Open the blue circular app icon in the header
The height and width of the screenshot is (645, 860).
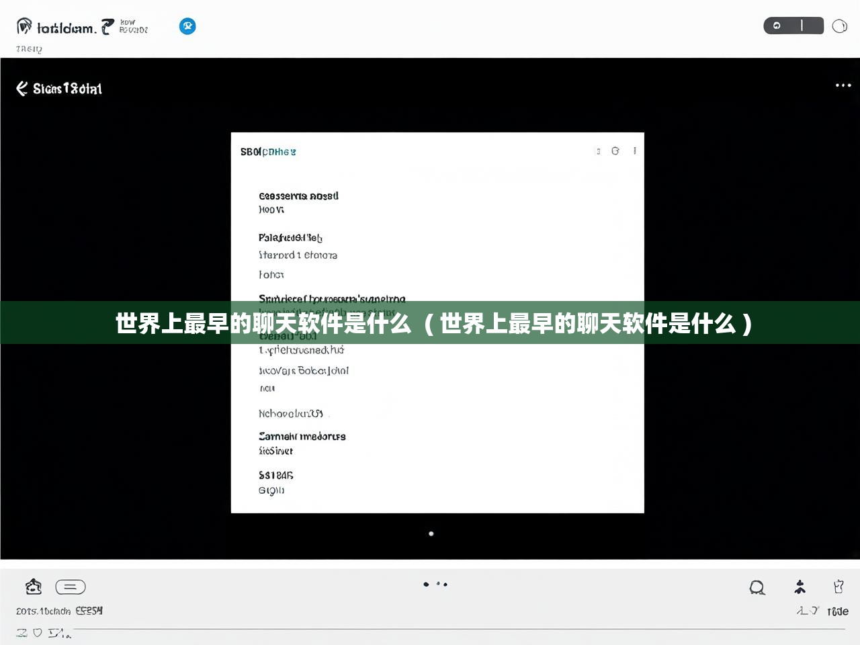click(x=187, y=26)
